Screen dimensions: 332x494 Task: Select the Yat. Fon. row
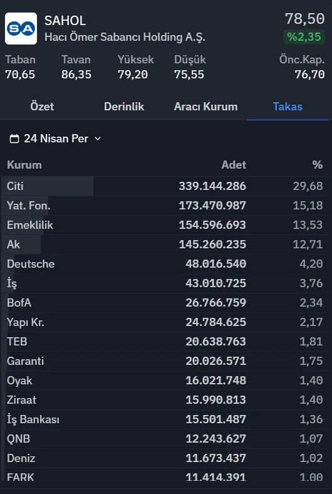(165, 206)
